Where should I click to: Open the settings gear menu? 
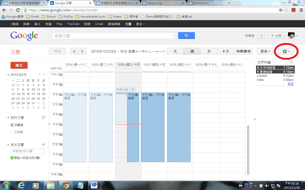click(286, 51)
